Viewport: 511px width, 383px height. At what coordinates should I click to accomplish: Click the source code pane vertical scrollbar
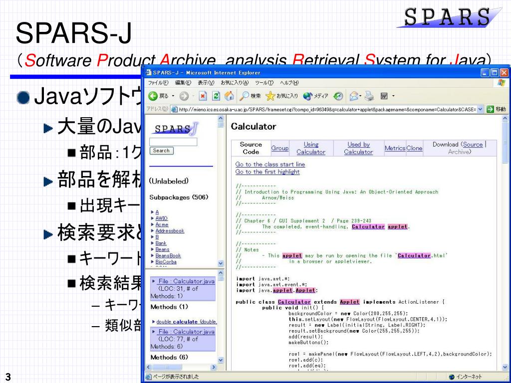click(506, 243)
